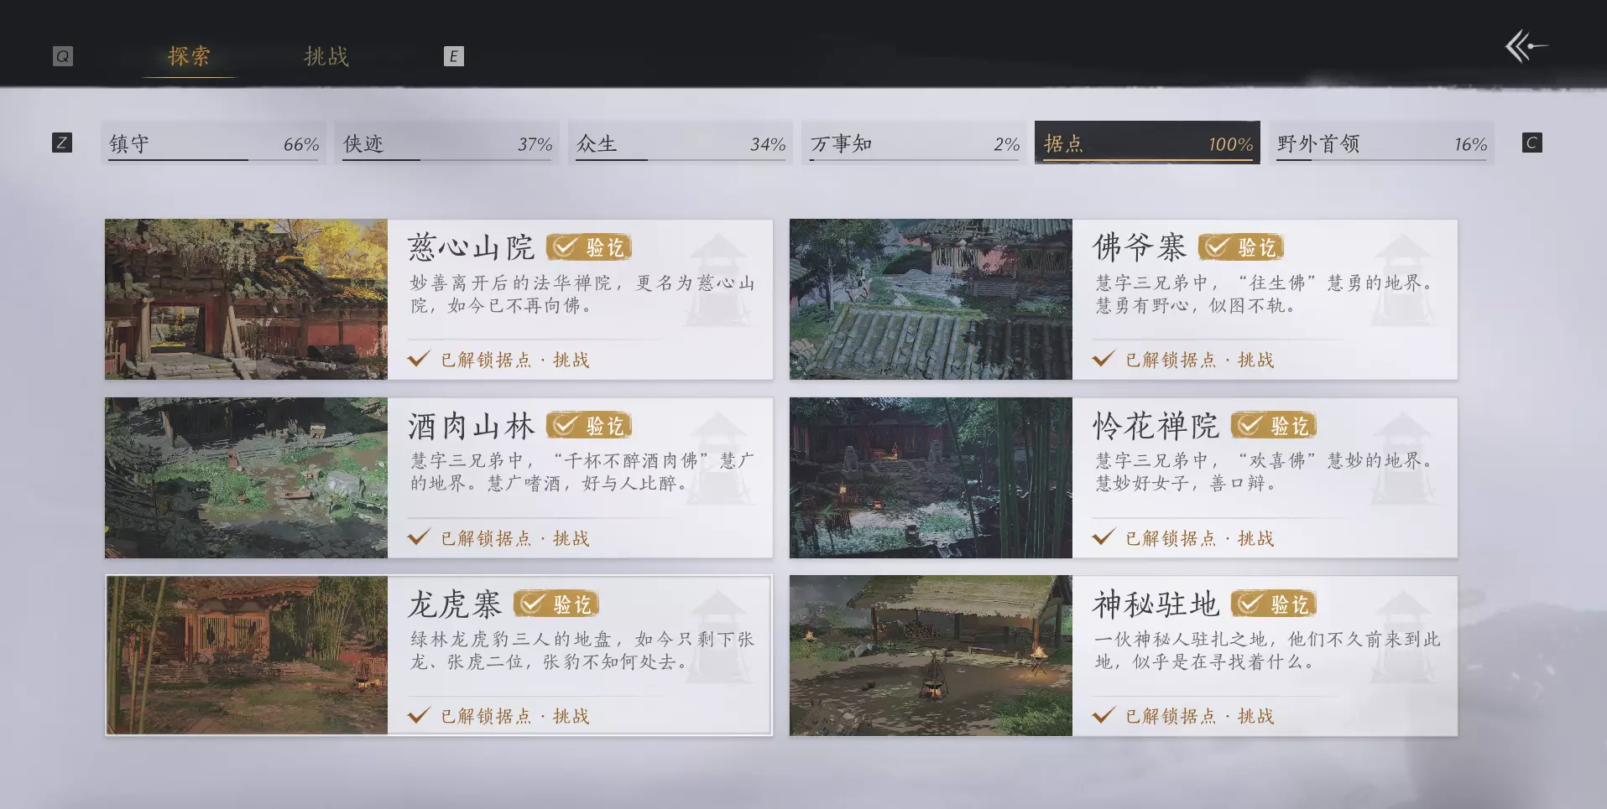Click the back arrow icon
The image size is (1607, 809).
click(1526, 46)
